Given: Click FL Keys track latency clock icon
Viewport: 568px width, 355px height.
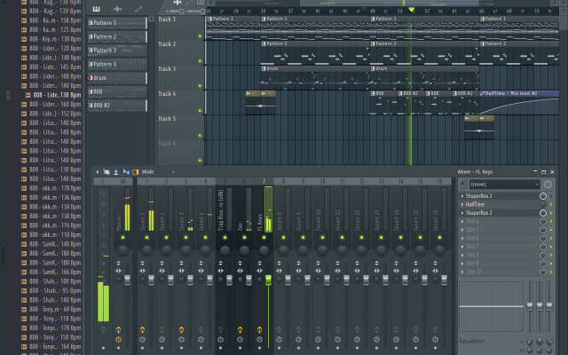Looking at the screenshot, I should pos(259,340).
